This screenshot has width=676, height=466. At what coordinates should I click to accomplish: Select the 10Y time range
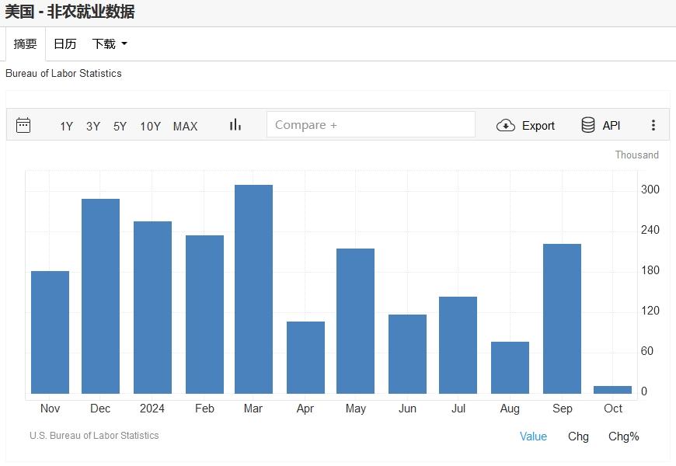(x=150, y=127)
